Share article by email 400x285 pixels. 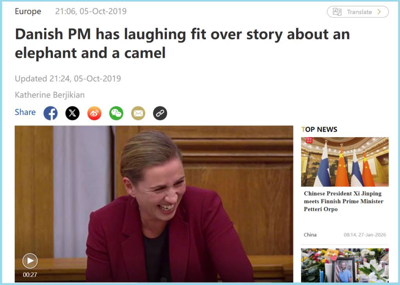click(138, 113)
